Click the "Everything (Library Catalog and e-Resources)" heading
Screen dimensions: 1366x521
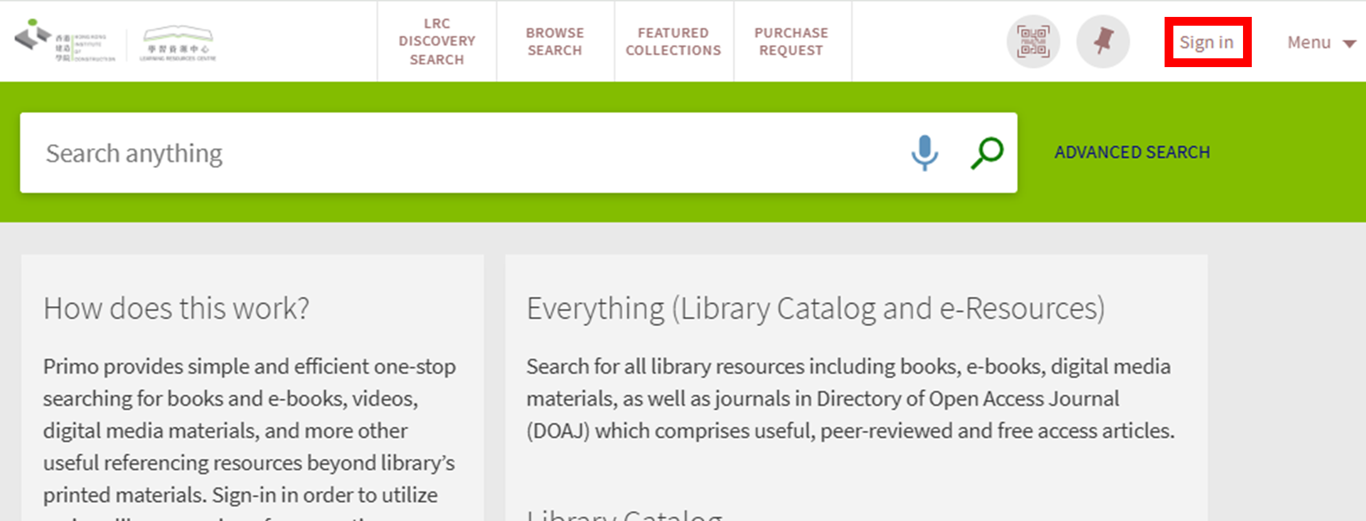pos(815,308)
